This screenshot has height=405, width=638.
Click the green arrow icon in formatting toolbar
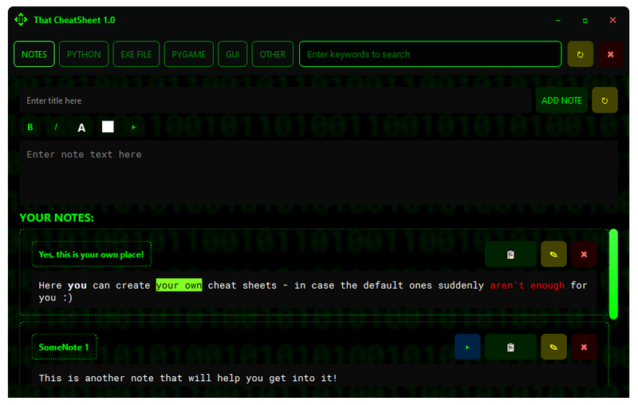tap(134, 128)
